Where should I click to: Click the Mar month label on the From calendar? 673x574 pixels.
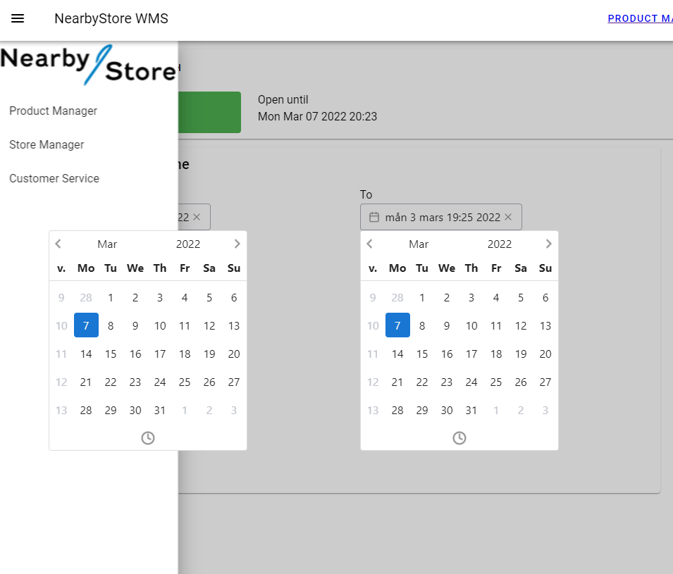click(107, 244)
